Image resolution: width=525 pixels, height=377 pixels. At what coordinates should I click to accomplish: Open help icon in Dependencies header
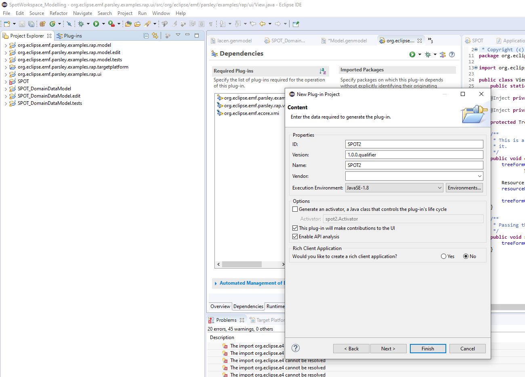452,54
